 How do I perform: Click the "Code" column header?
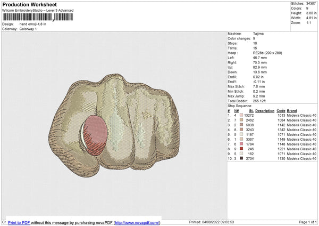click(x=281, y=111)
